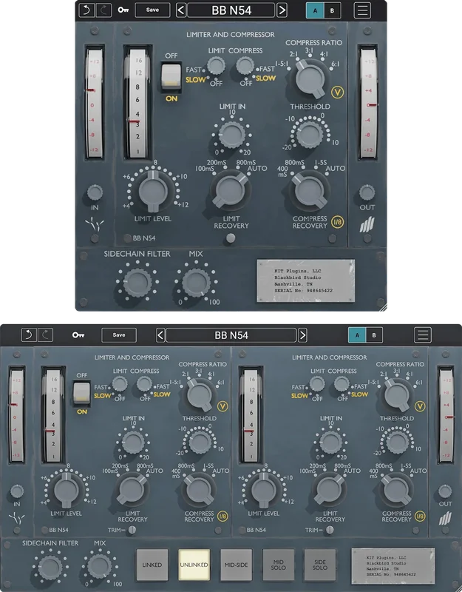The image size is (462, 592).
Task: Open BB N54 preset name in bottom window
Action: tap(231, 335)
